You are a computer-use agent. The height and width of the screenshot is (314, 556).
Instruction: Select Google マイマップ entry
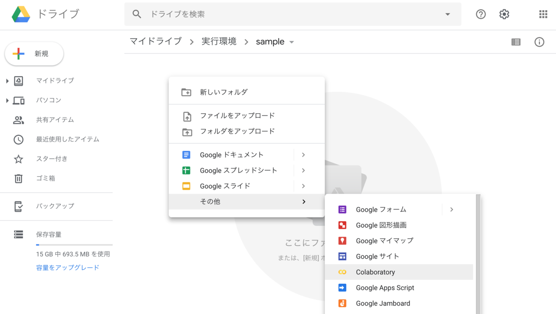coord(399,241)
